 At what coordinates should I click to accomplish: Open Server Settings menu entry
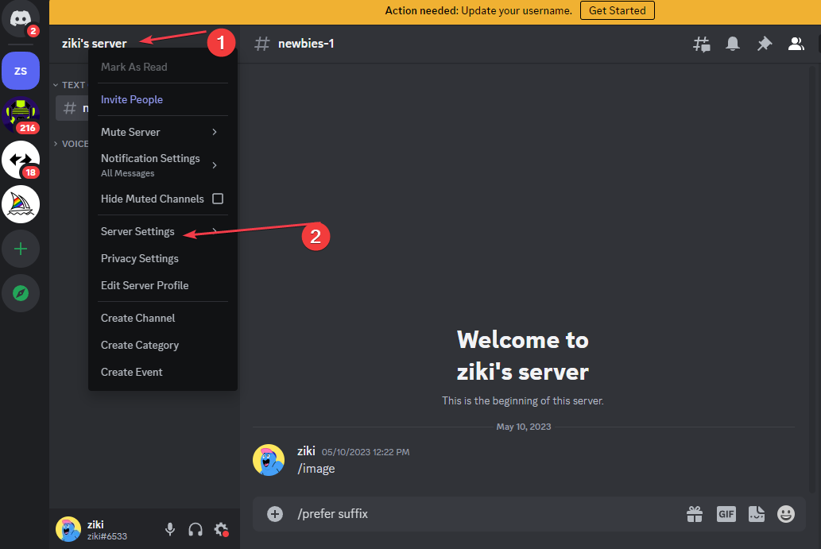click(x=162, y=231)
